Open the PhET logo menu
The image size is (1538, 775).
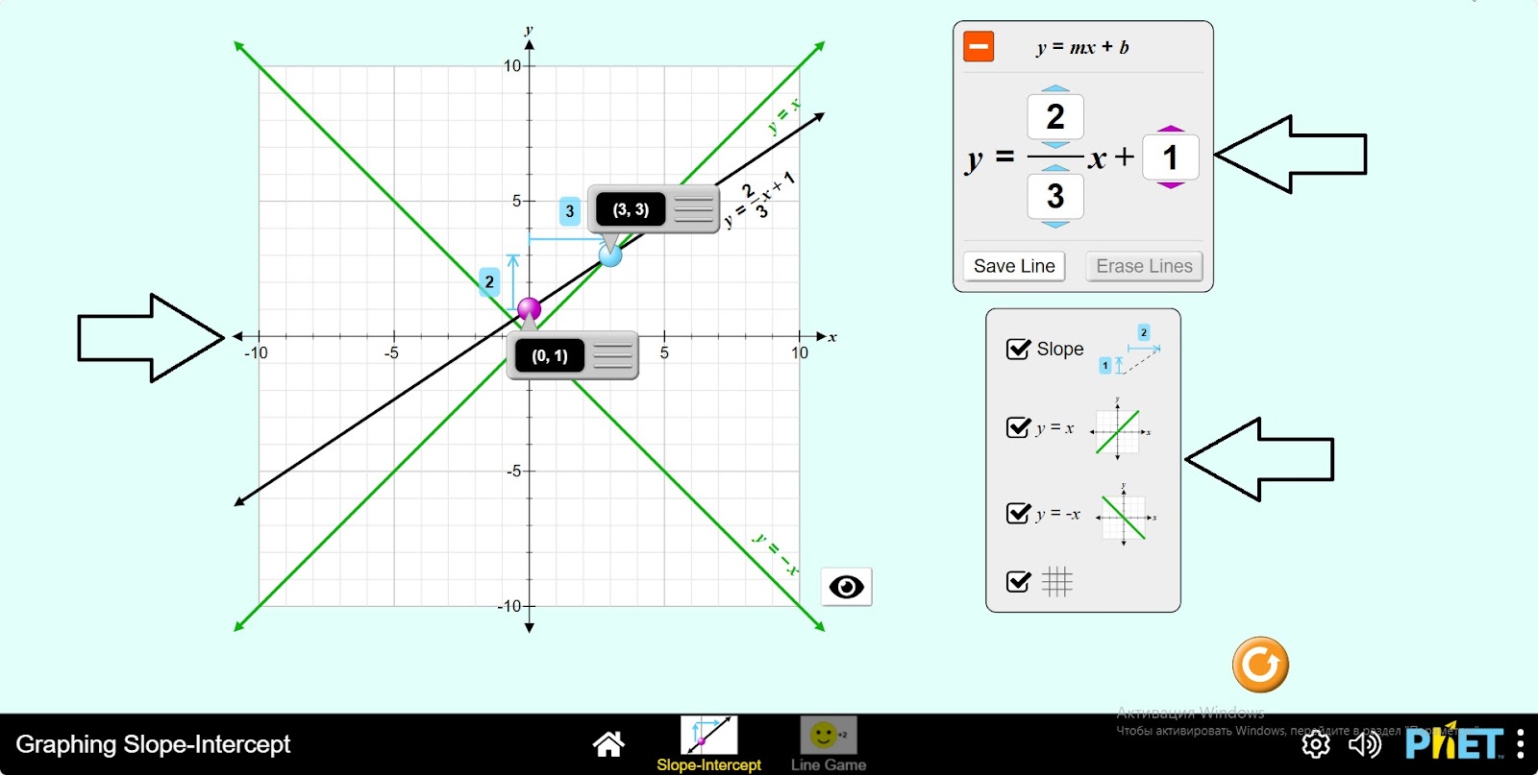point(1452,743)
